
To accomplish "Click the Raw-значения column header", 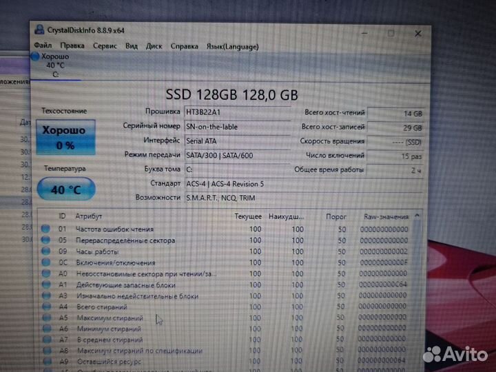I will click(386, 217).
